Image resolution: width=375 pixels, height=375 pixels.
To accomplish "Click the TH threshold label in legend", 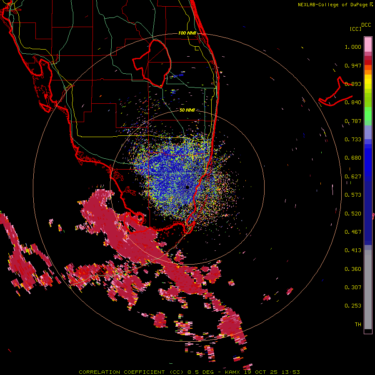I will pyautogui.click(x=358, y=324).
